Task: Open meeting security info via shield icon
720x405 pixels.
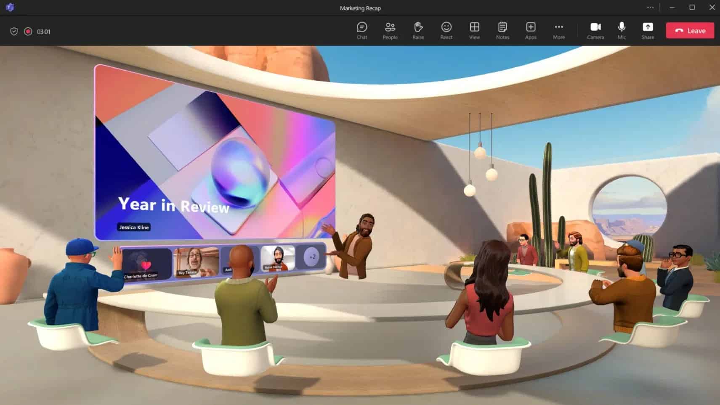Action: tap(14, 31)
